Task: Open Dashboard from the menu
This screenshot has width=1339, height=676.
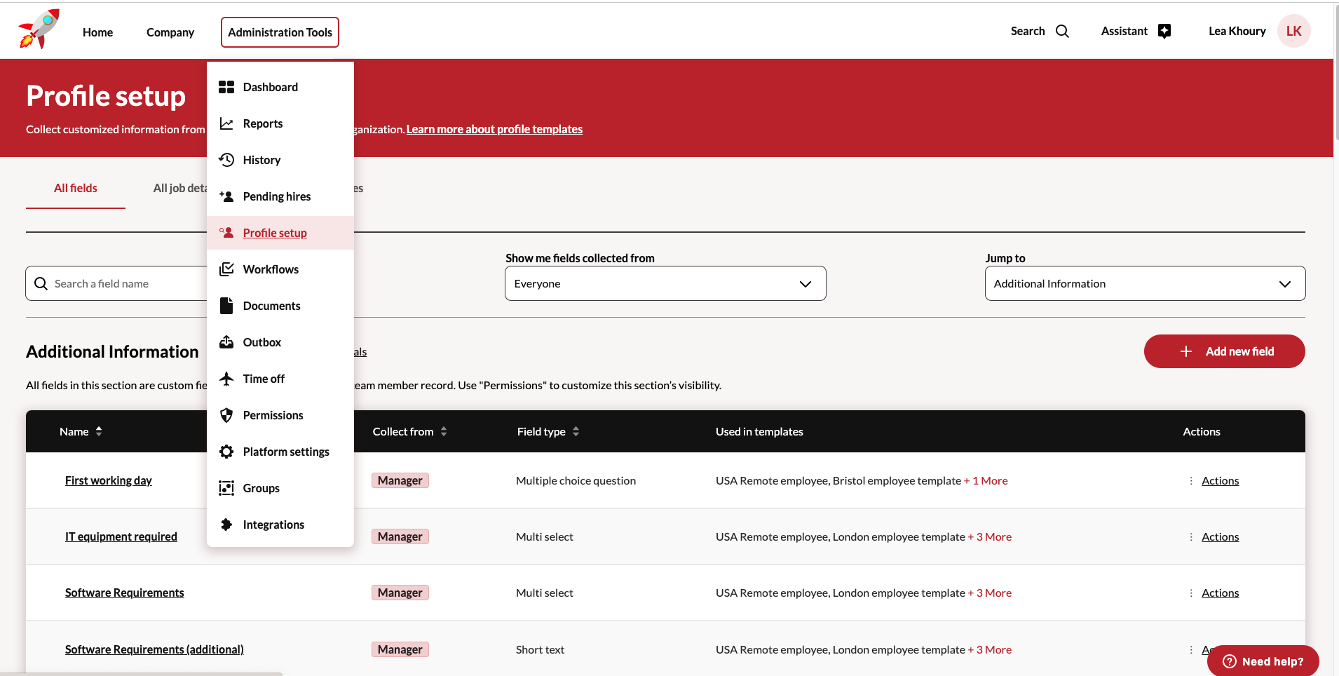Action: tap(270, 87)
